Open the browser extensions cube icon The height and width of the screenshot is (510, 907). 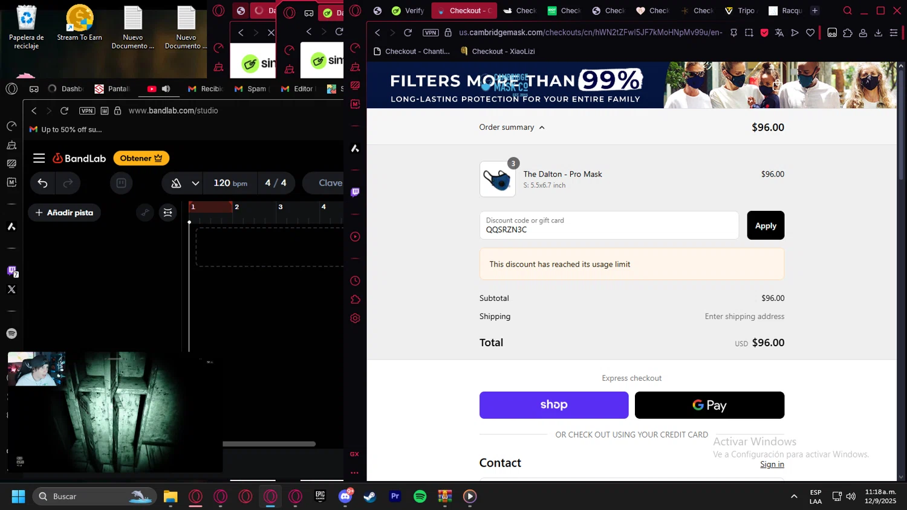coord(848,33)
